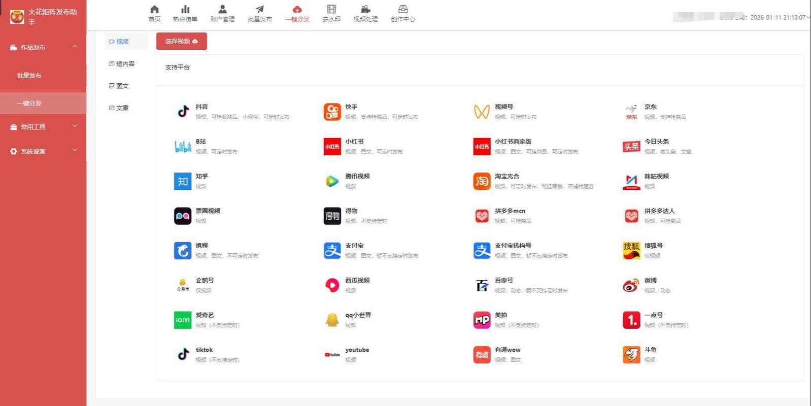This screenshot has height=406, width=811.
Task: Open the 首页 home page in top navigation
Action: pyautogui.click(x=154, y=13)
